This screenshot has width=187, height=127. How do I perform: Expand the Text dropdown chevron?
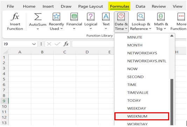tap(106, 29)
